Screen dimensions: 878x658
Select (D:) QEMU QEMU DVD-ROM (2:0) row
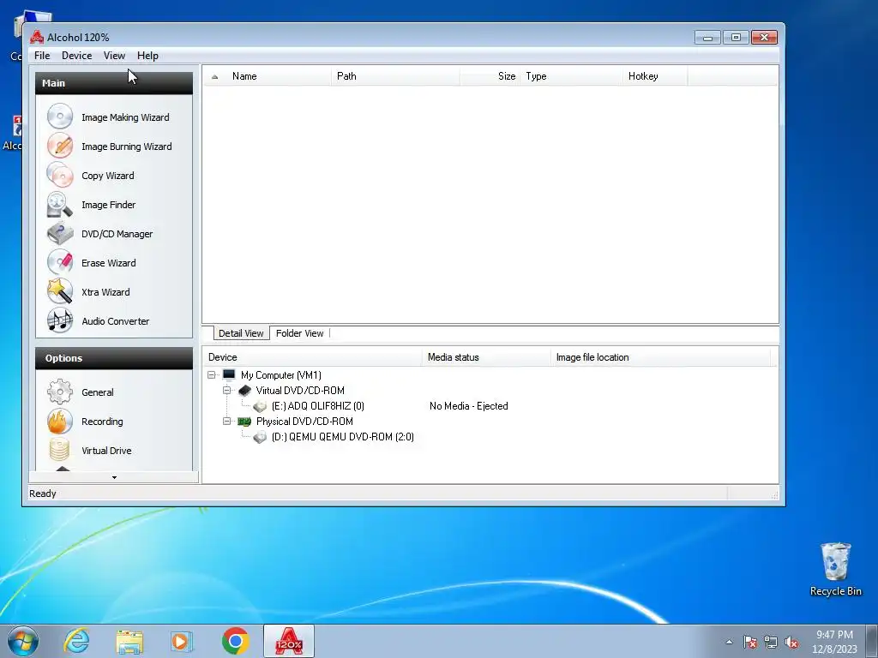343,437
